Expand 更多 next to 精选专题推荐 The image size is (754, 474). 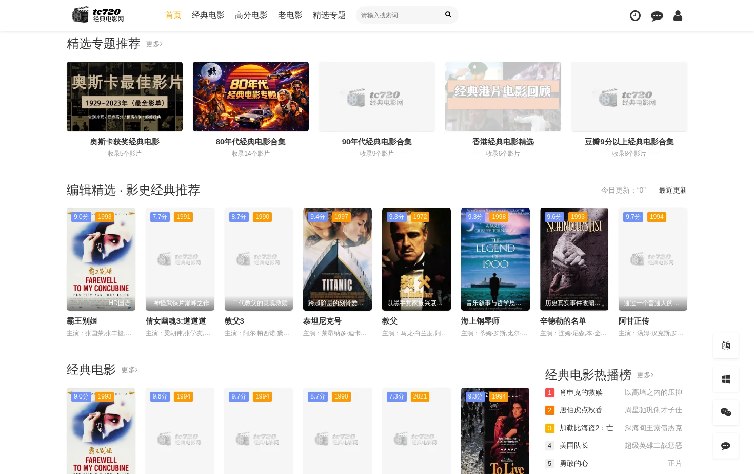[x=154, y=44]
